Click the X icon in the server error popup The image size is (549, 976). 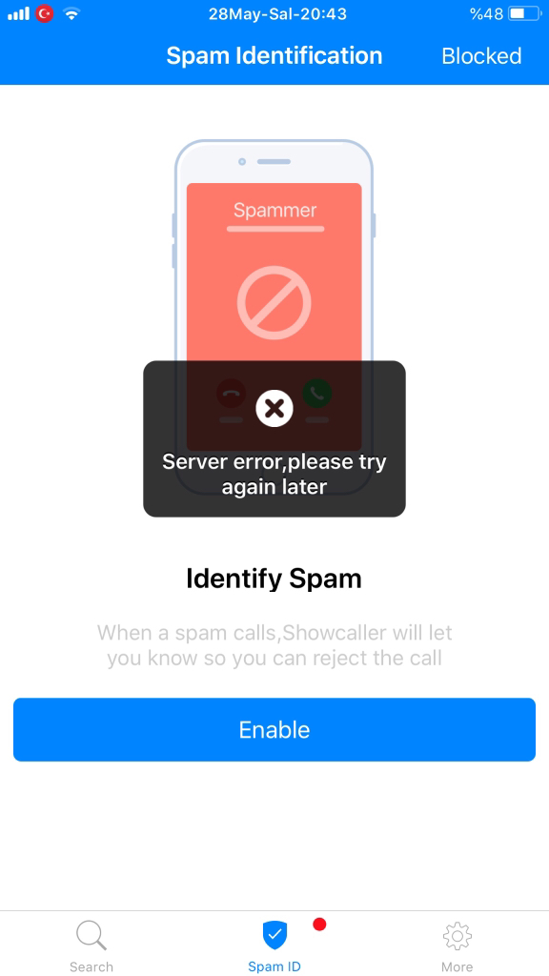(x=274, y=408)
